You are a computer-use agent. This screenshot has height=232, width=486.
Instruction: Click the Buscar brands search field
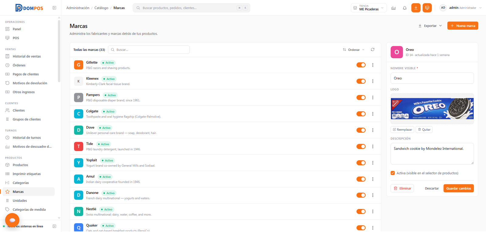[x=149, y=50]
